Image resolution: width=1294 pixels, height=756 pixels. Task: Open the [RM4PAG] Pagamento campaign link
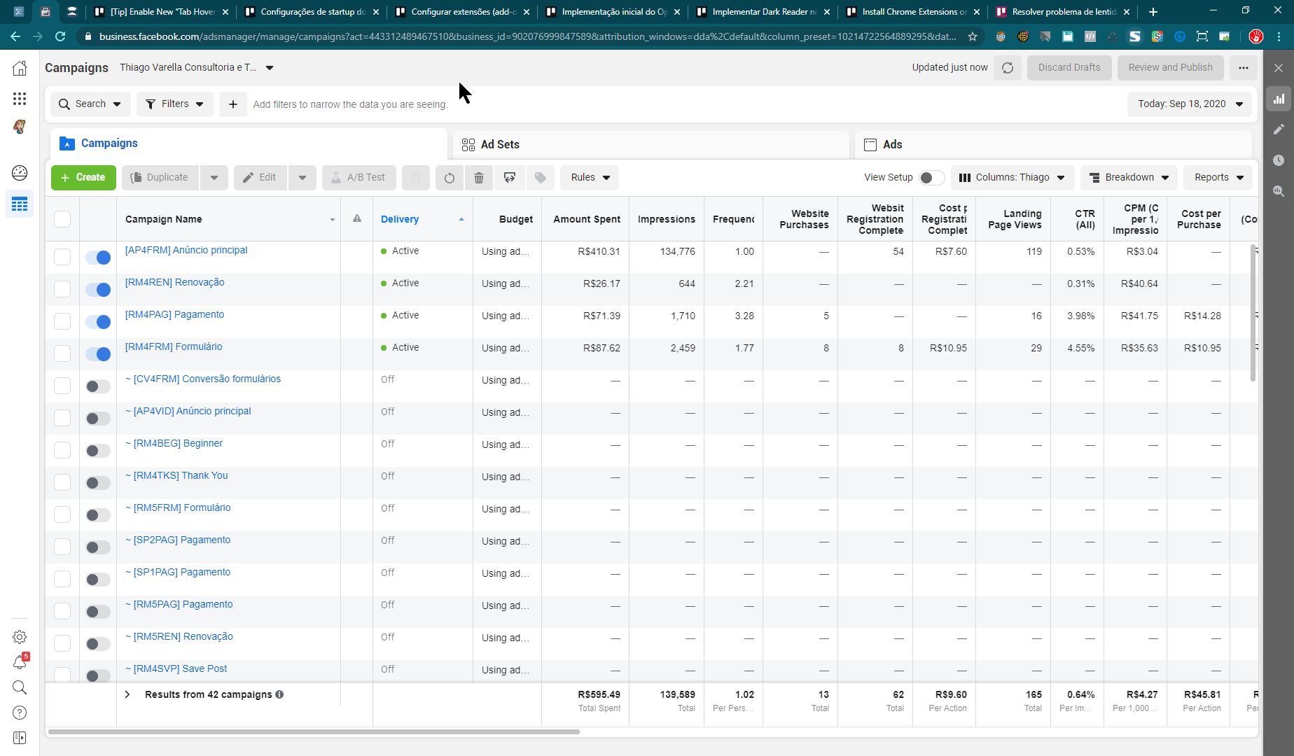pos(174,315)
